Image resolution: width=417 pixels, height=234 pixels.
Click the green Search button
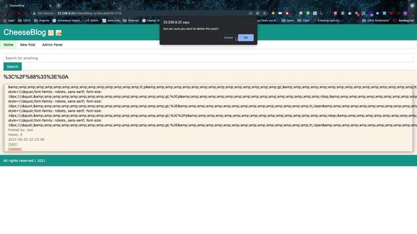[12, 66]
